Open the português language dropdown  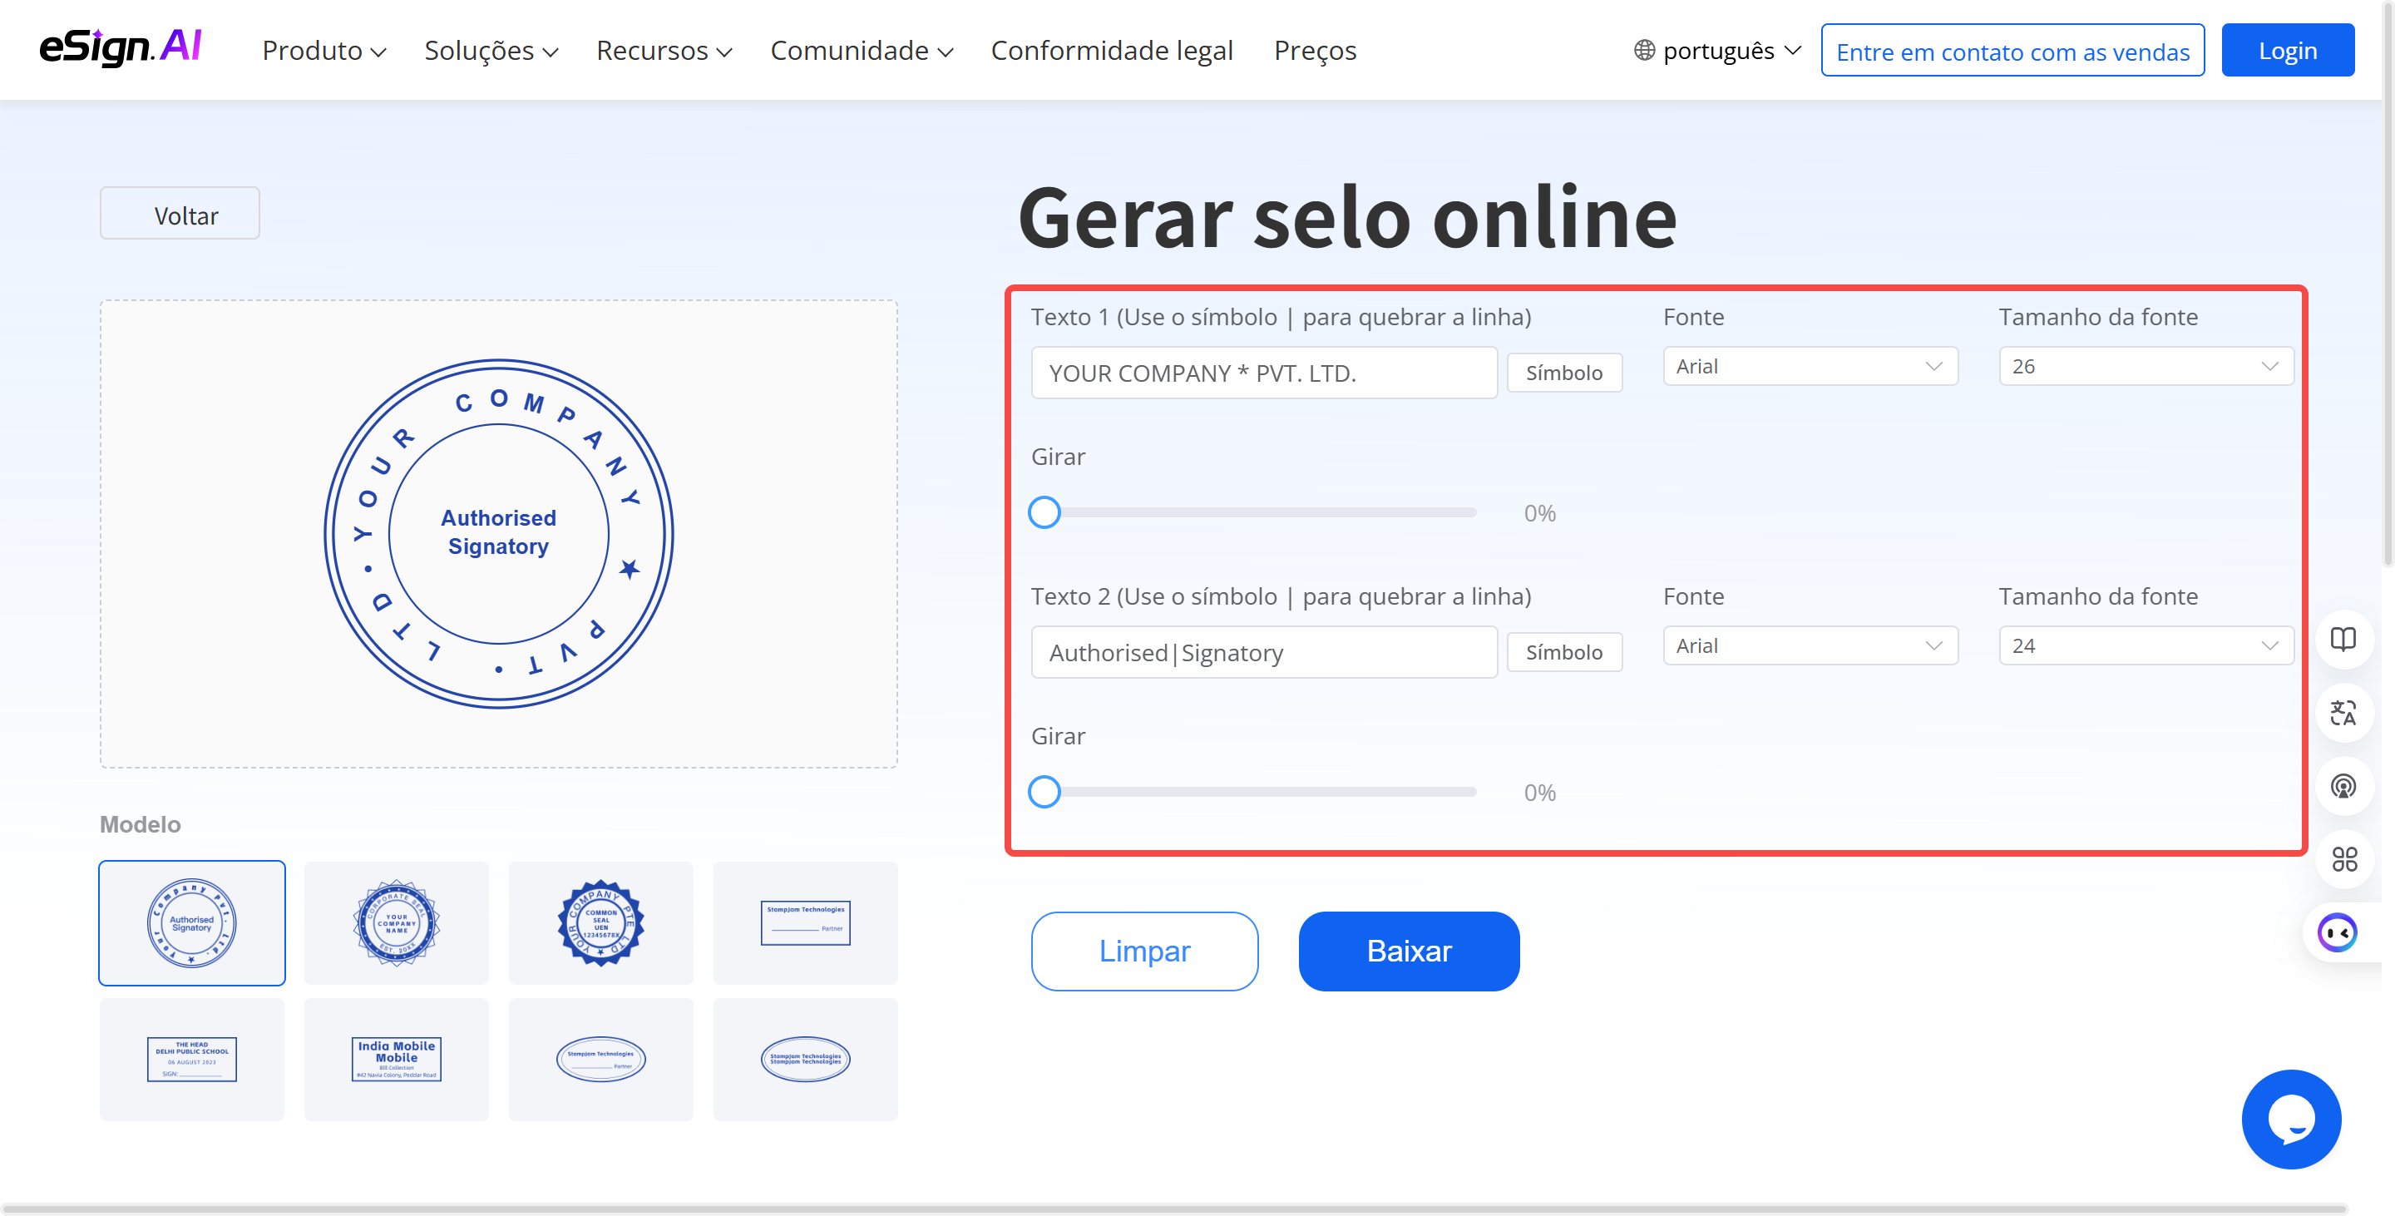[1717, 50]
